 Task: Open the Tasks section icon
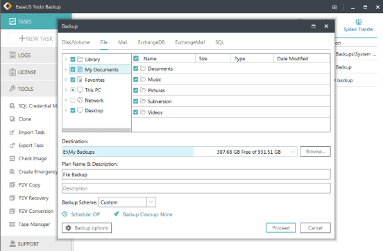point(12,21)
